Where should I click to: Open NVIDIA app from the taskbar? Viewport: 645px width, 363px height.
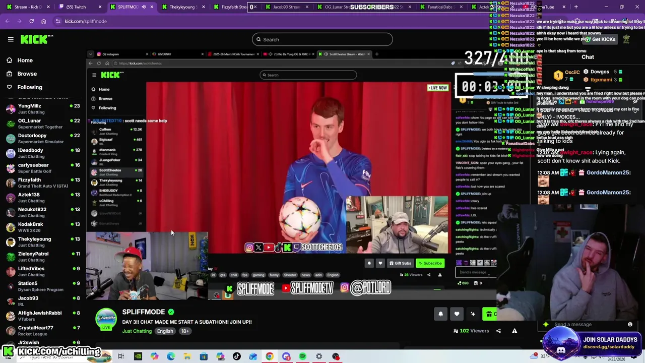pyautogui.click(x=138, y=356)
